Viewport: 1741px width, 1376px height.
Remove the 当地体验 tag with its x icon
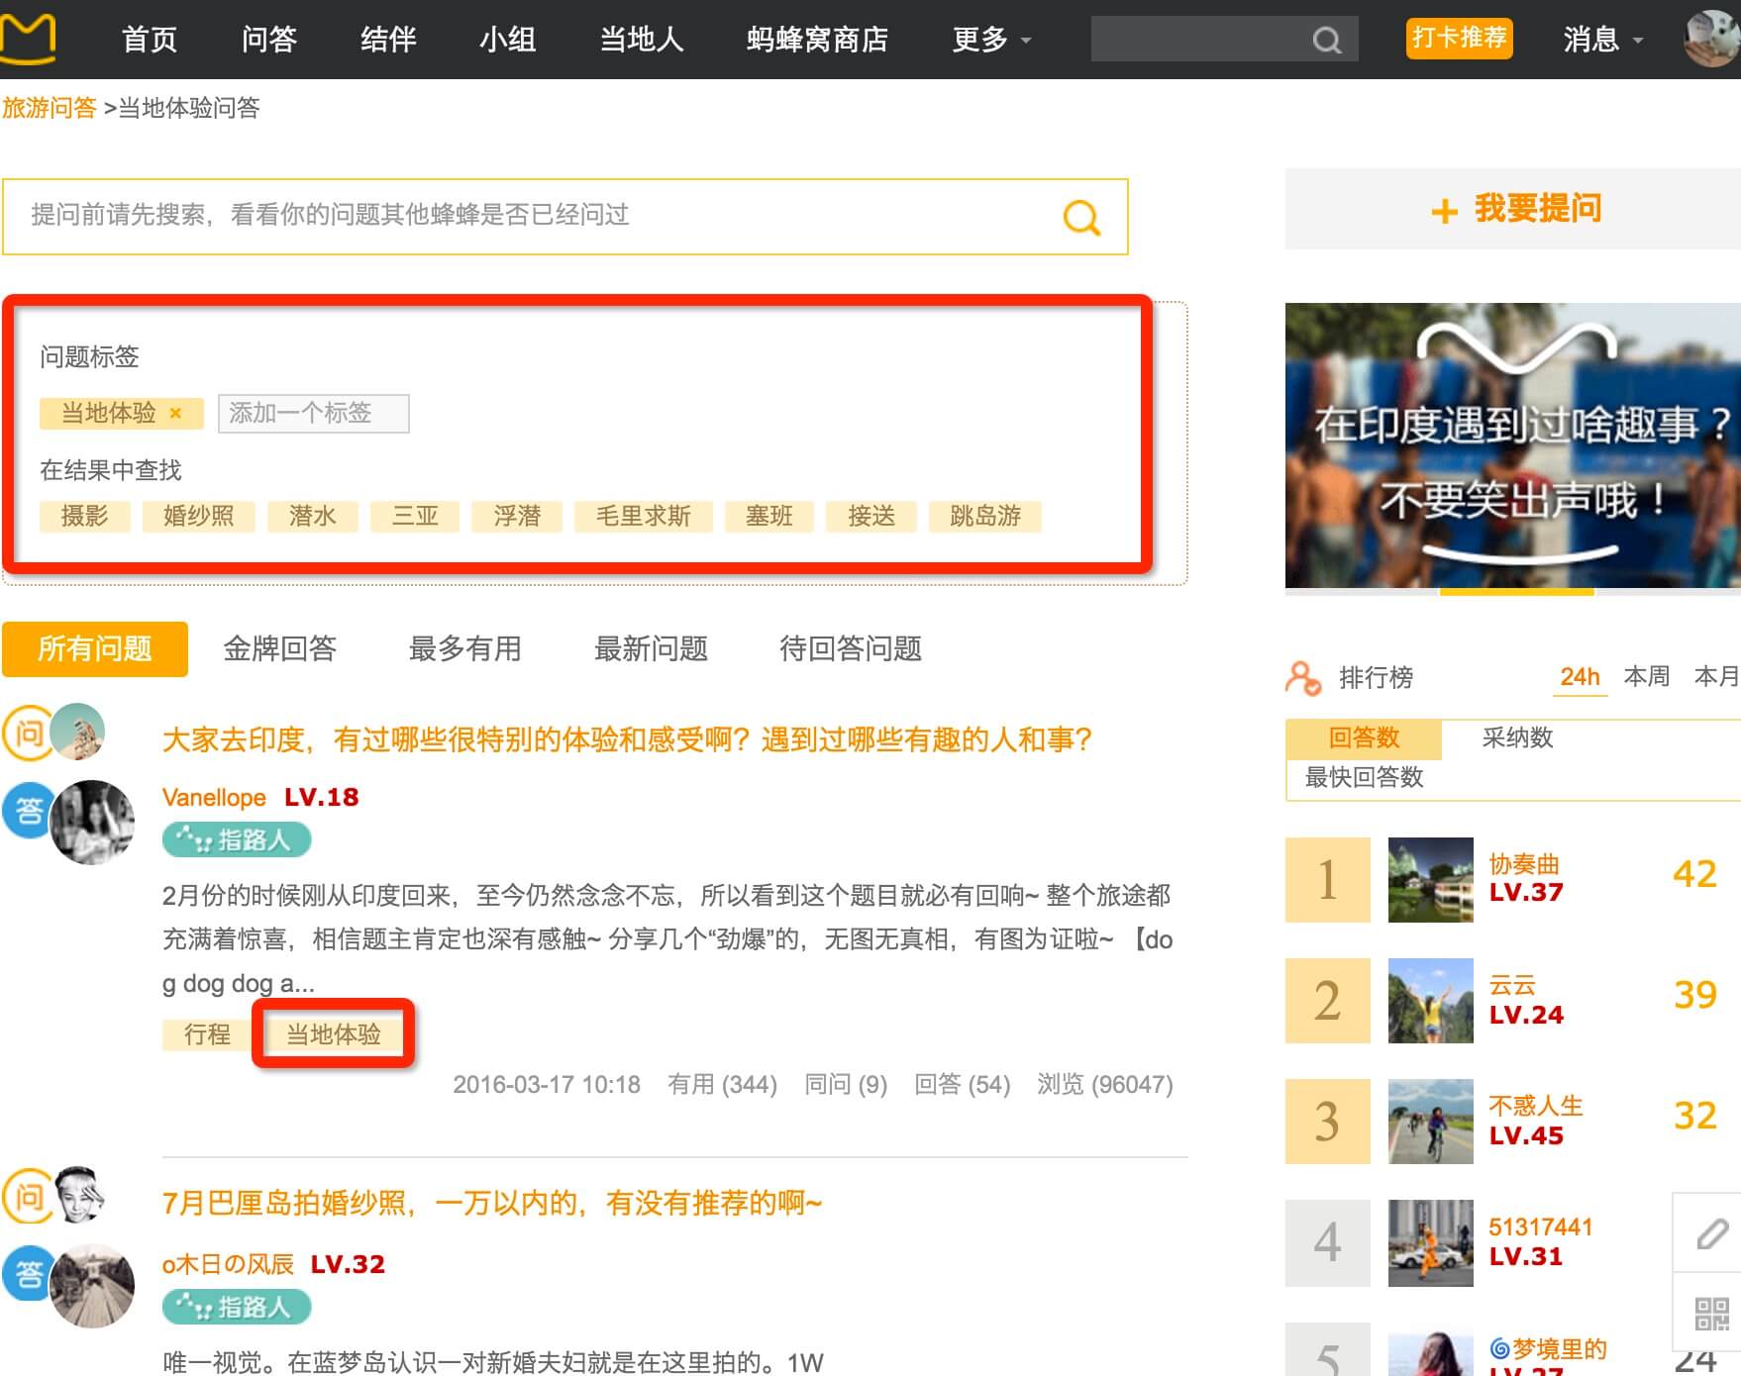point(175,413)
